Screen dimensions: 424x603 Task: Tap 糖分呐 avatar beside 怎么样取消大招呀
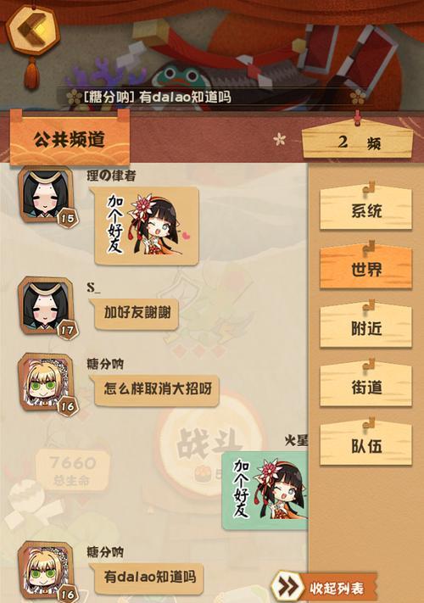click(46, 382)
